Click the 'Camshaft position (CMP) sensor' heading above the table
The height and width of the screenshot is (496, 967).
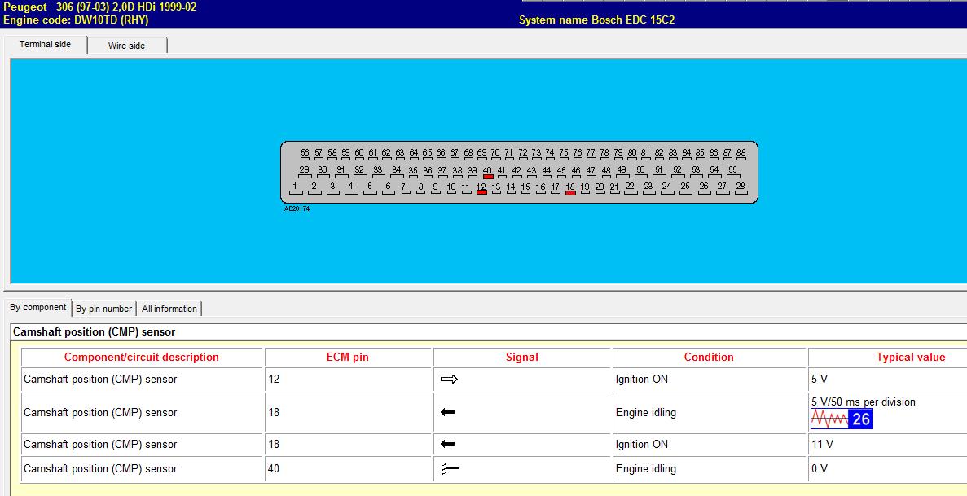(95, 332)
